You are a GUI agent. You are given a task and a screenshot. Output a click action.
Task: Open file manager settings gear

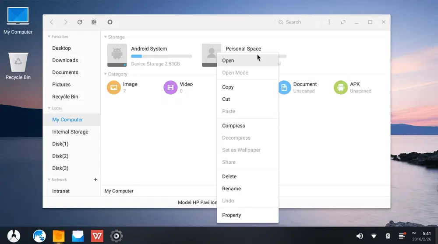110,22
